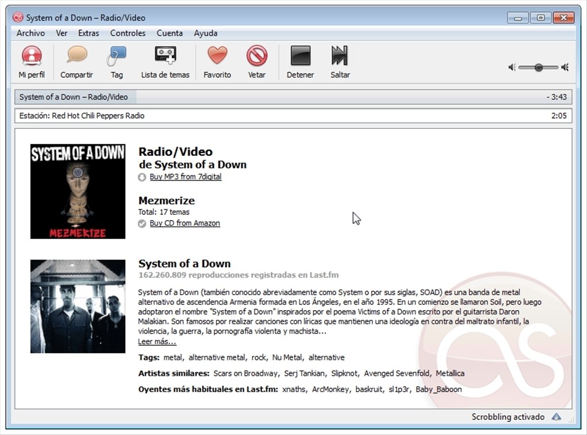Close the Last.fm window
This screenshot has width=587, height=435.
564,18
